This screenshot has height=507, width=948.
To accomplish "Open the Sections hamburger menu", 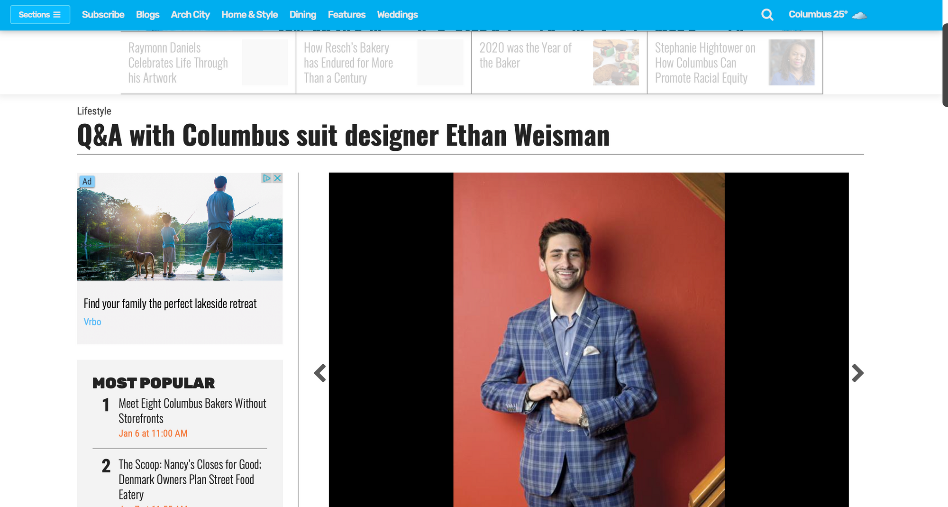I will [40, 15].
